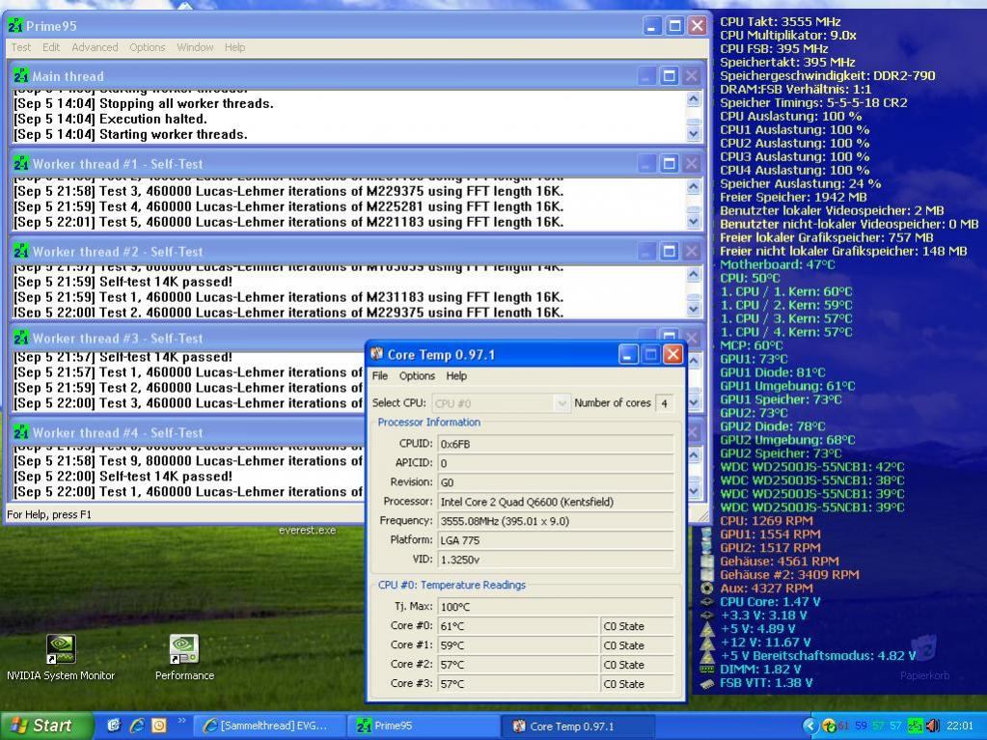The height and width of the screenshot is (740, 987).
Task: Open the Core Temp Options menu
Action: [x=417, y=375]
